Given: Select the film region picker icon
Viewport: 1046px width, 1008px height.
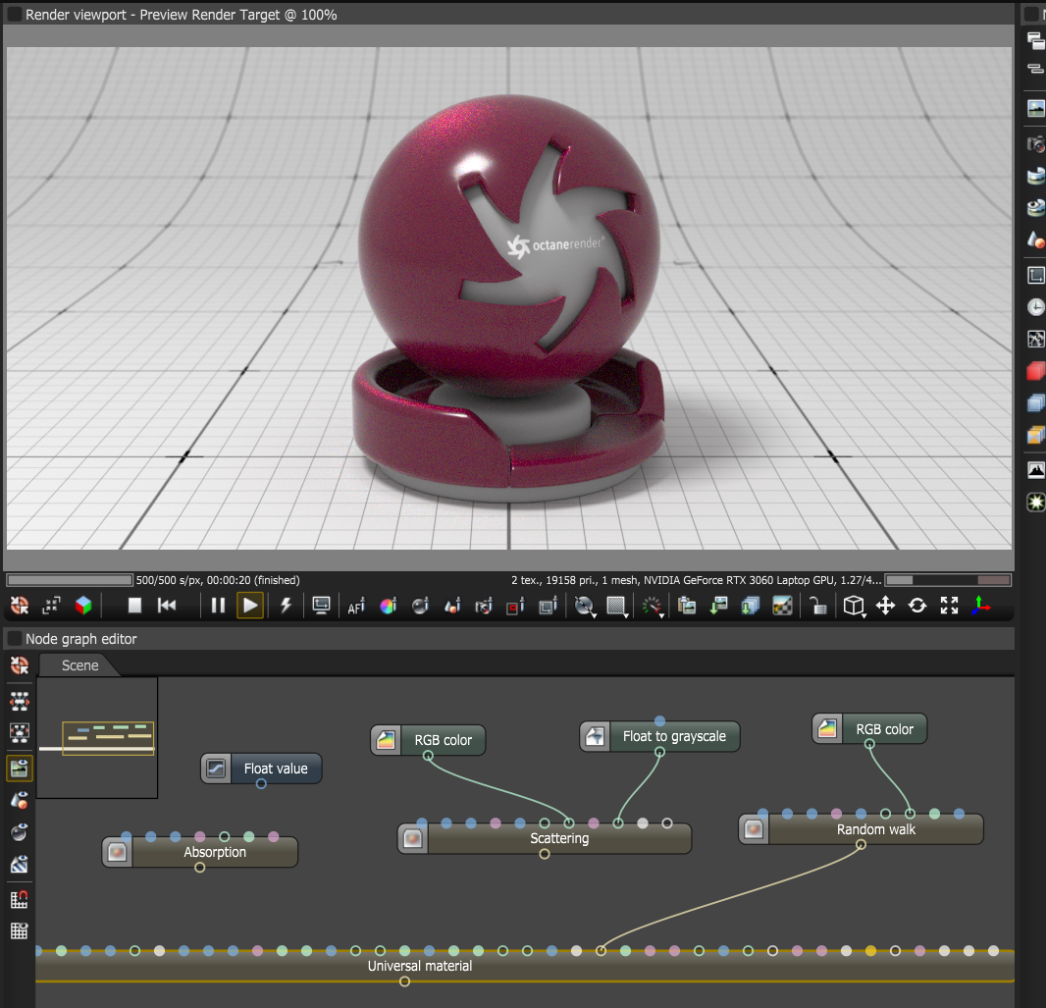Looking at the screenshot, I should click(x=548, y=606).
